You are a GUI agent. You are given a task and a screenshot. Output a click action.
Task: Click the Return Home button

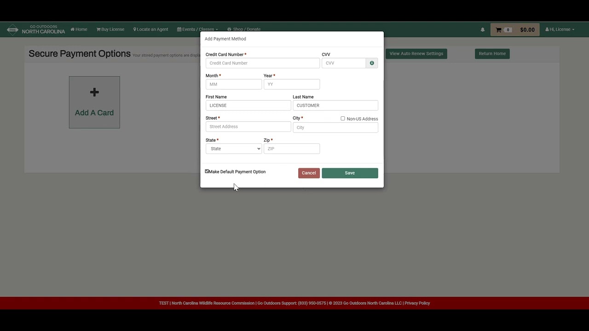click(492, 54)
